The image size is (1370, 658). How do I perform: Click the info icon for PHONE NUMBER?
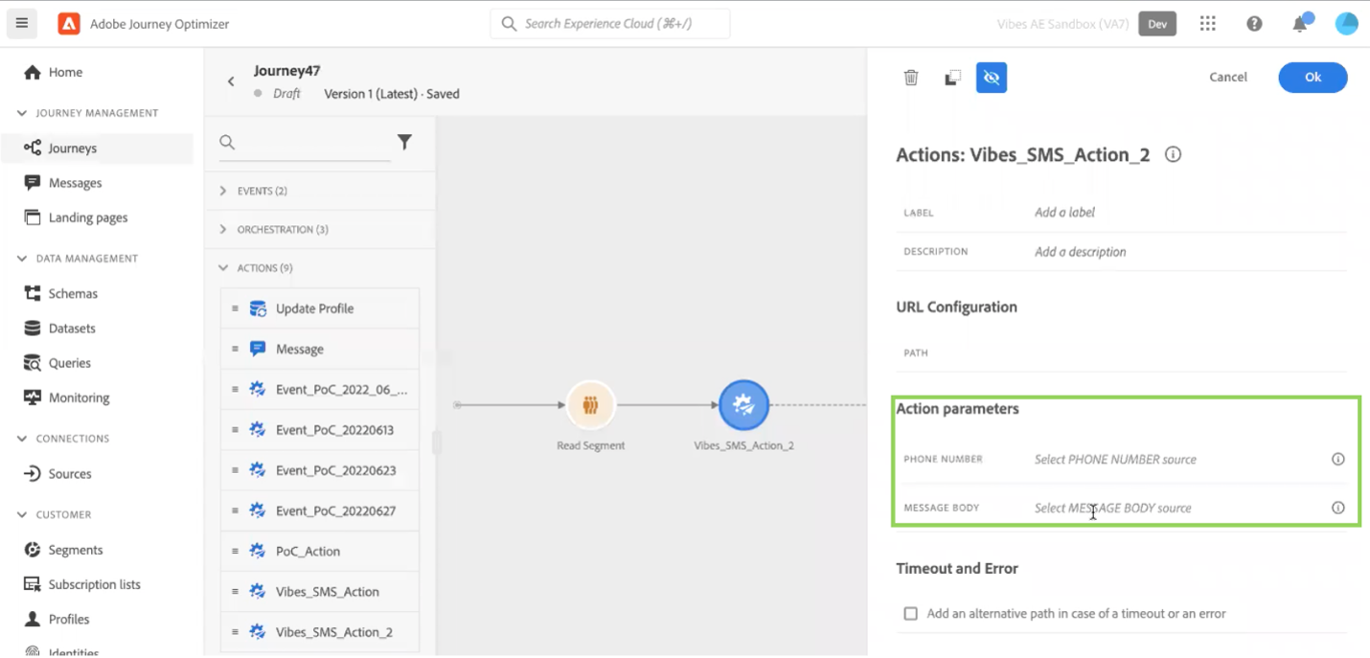click(x=1338, y=459)
